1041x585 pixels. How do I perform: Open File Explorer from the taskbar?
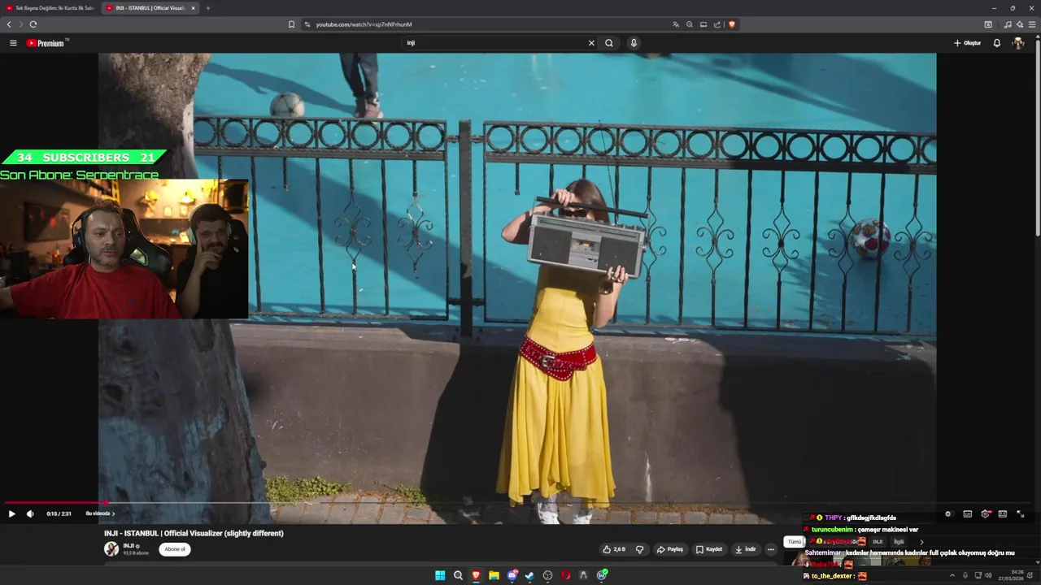click(x=494, y=575)
